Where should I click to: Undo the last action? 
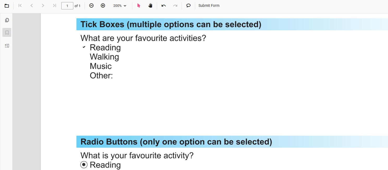click(x=164, y=6)
